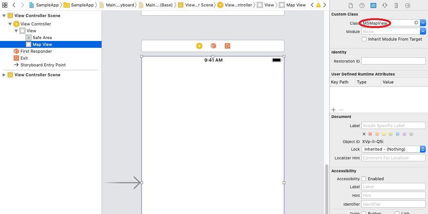Jump to previous issue arrow

312,5
